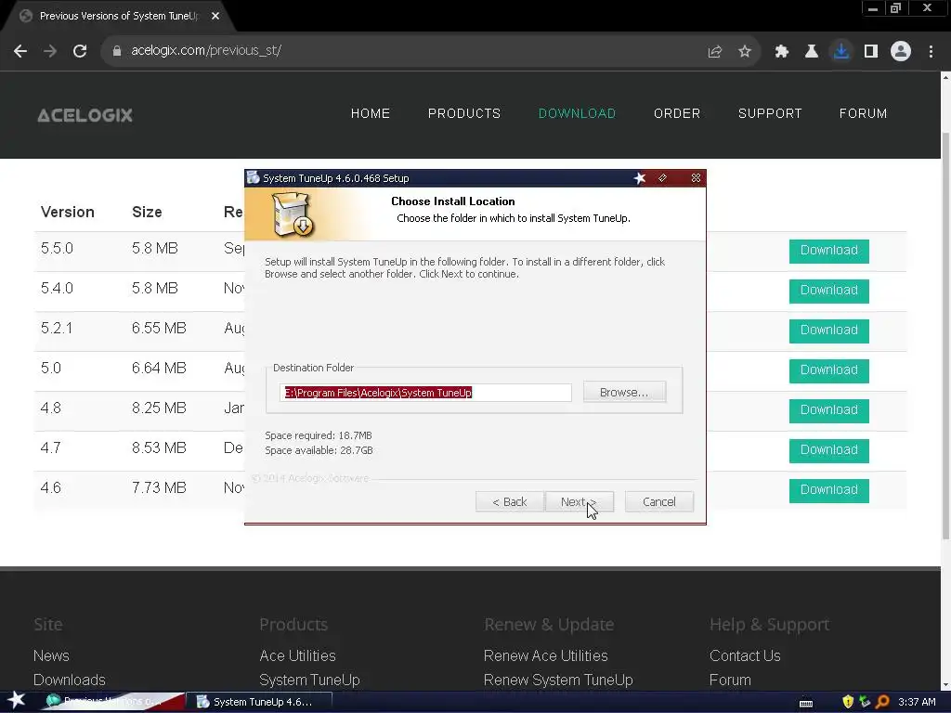Image resolution: width=951 pixels, height=713 pixels.
Task: Share this page via the share icon
Action: pyautogui.click(x=715, y=52)
